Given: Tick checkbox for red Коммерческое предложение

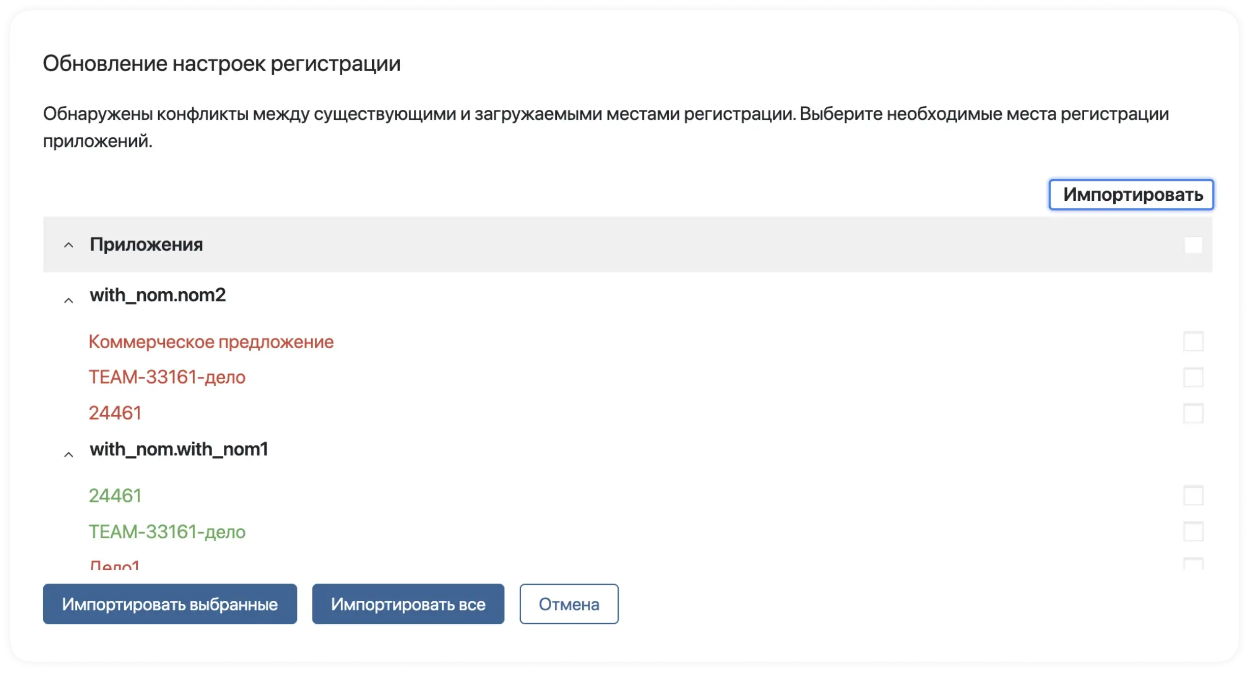Looking at the screenshot, I should 1193,342.
